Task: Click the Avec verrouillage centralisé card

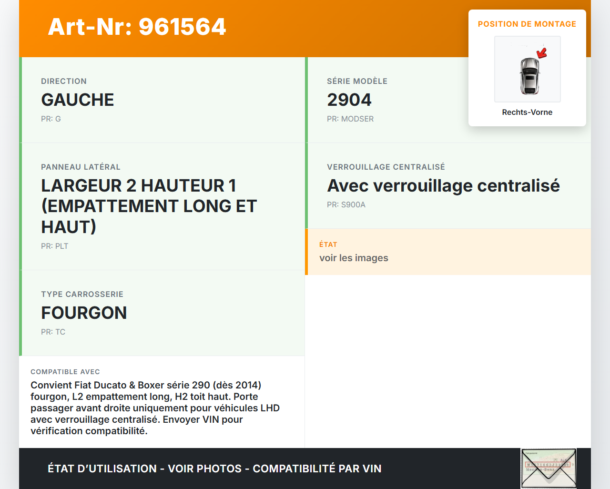Action: (x=448, y=185)
